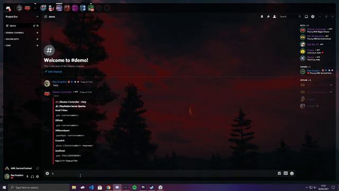This screenshot has height=191, width=339.
Task: Click Rep Graphics username in chat message
Action: 60,82
